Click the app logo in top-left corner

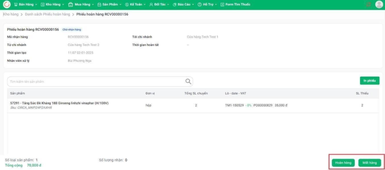coord(6,4)
